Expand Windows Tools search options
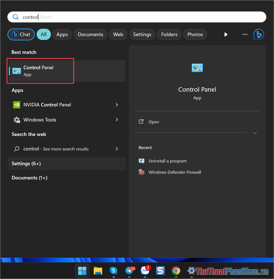The height and width of the screenshot is (279, 274). 117,120
